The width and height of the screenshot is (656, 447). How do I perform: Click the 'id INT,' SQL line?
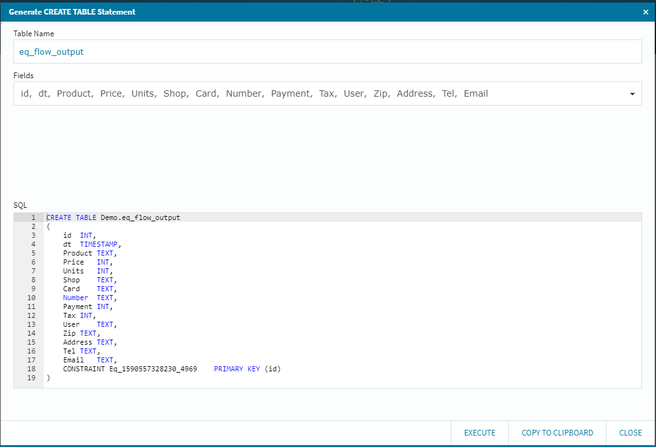79,235
